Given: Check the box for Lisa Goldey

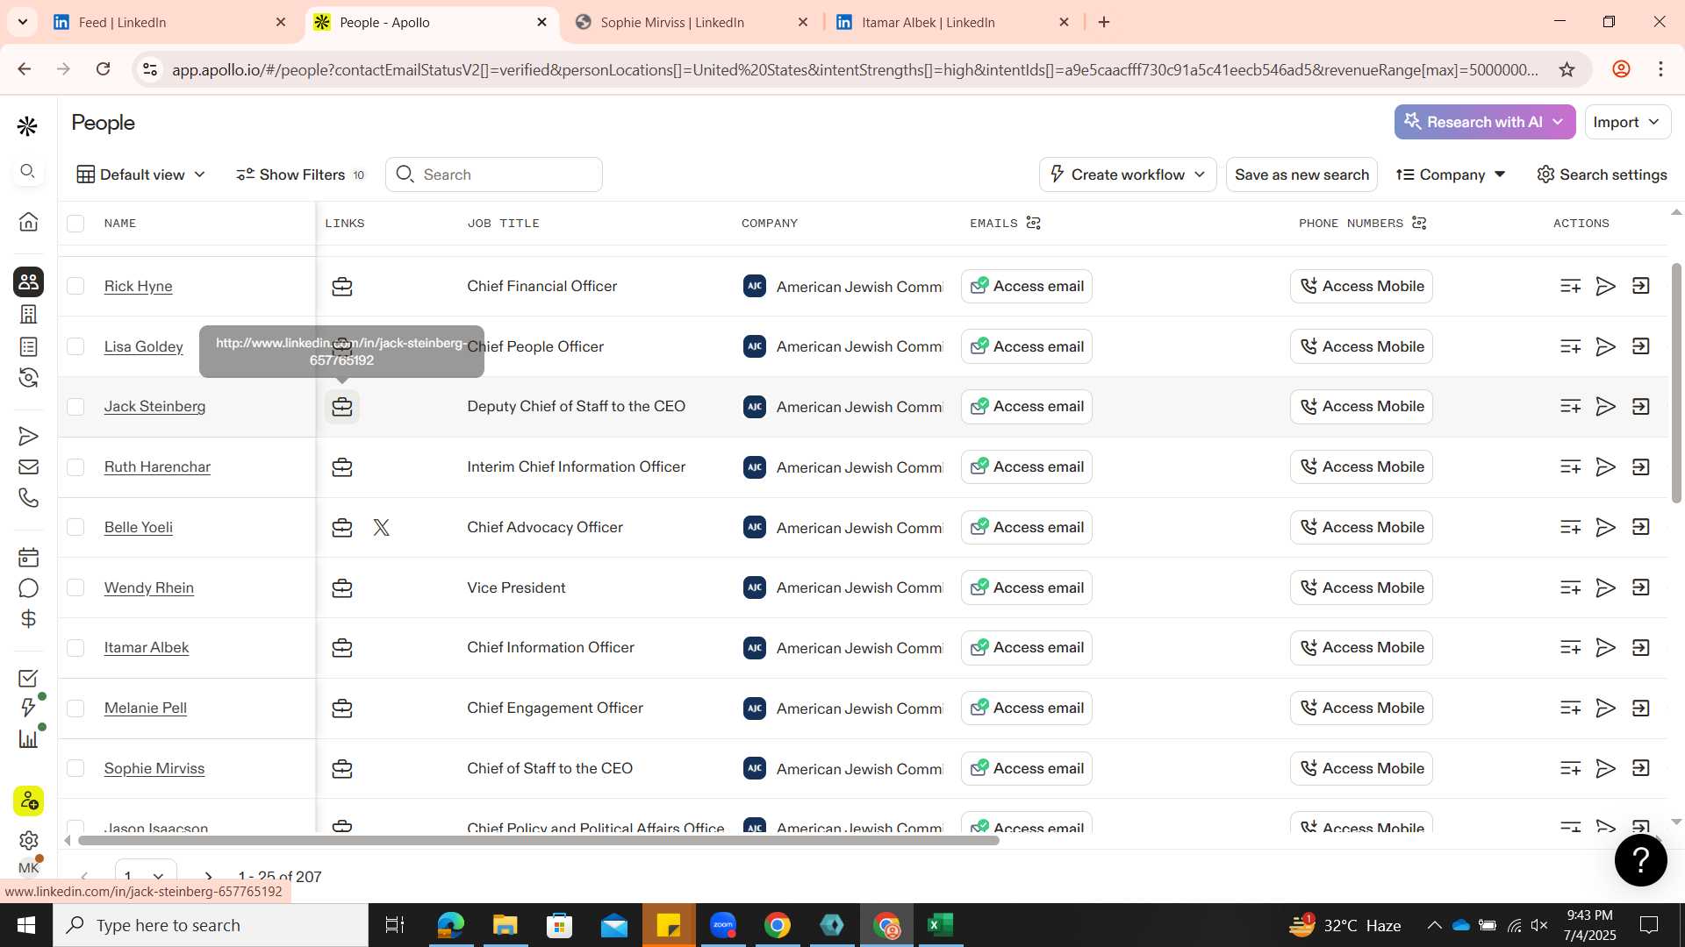Looking at the screenshot, I should (x=75, y=346).
